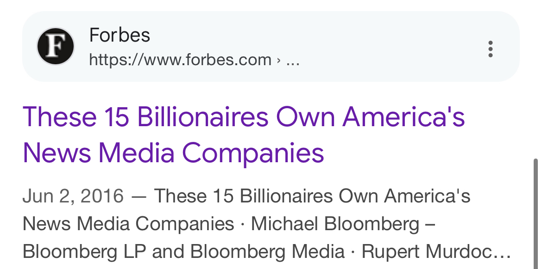Click the Jun 2, 2016 date in the snippet
Screen dimensions: 542x269
(x=73, y=196)
